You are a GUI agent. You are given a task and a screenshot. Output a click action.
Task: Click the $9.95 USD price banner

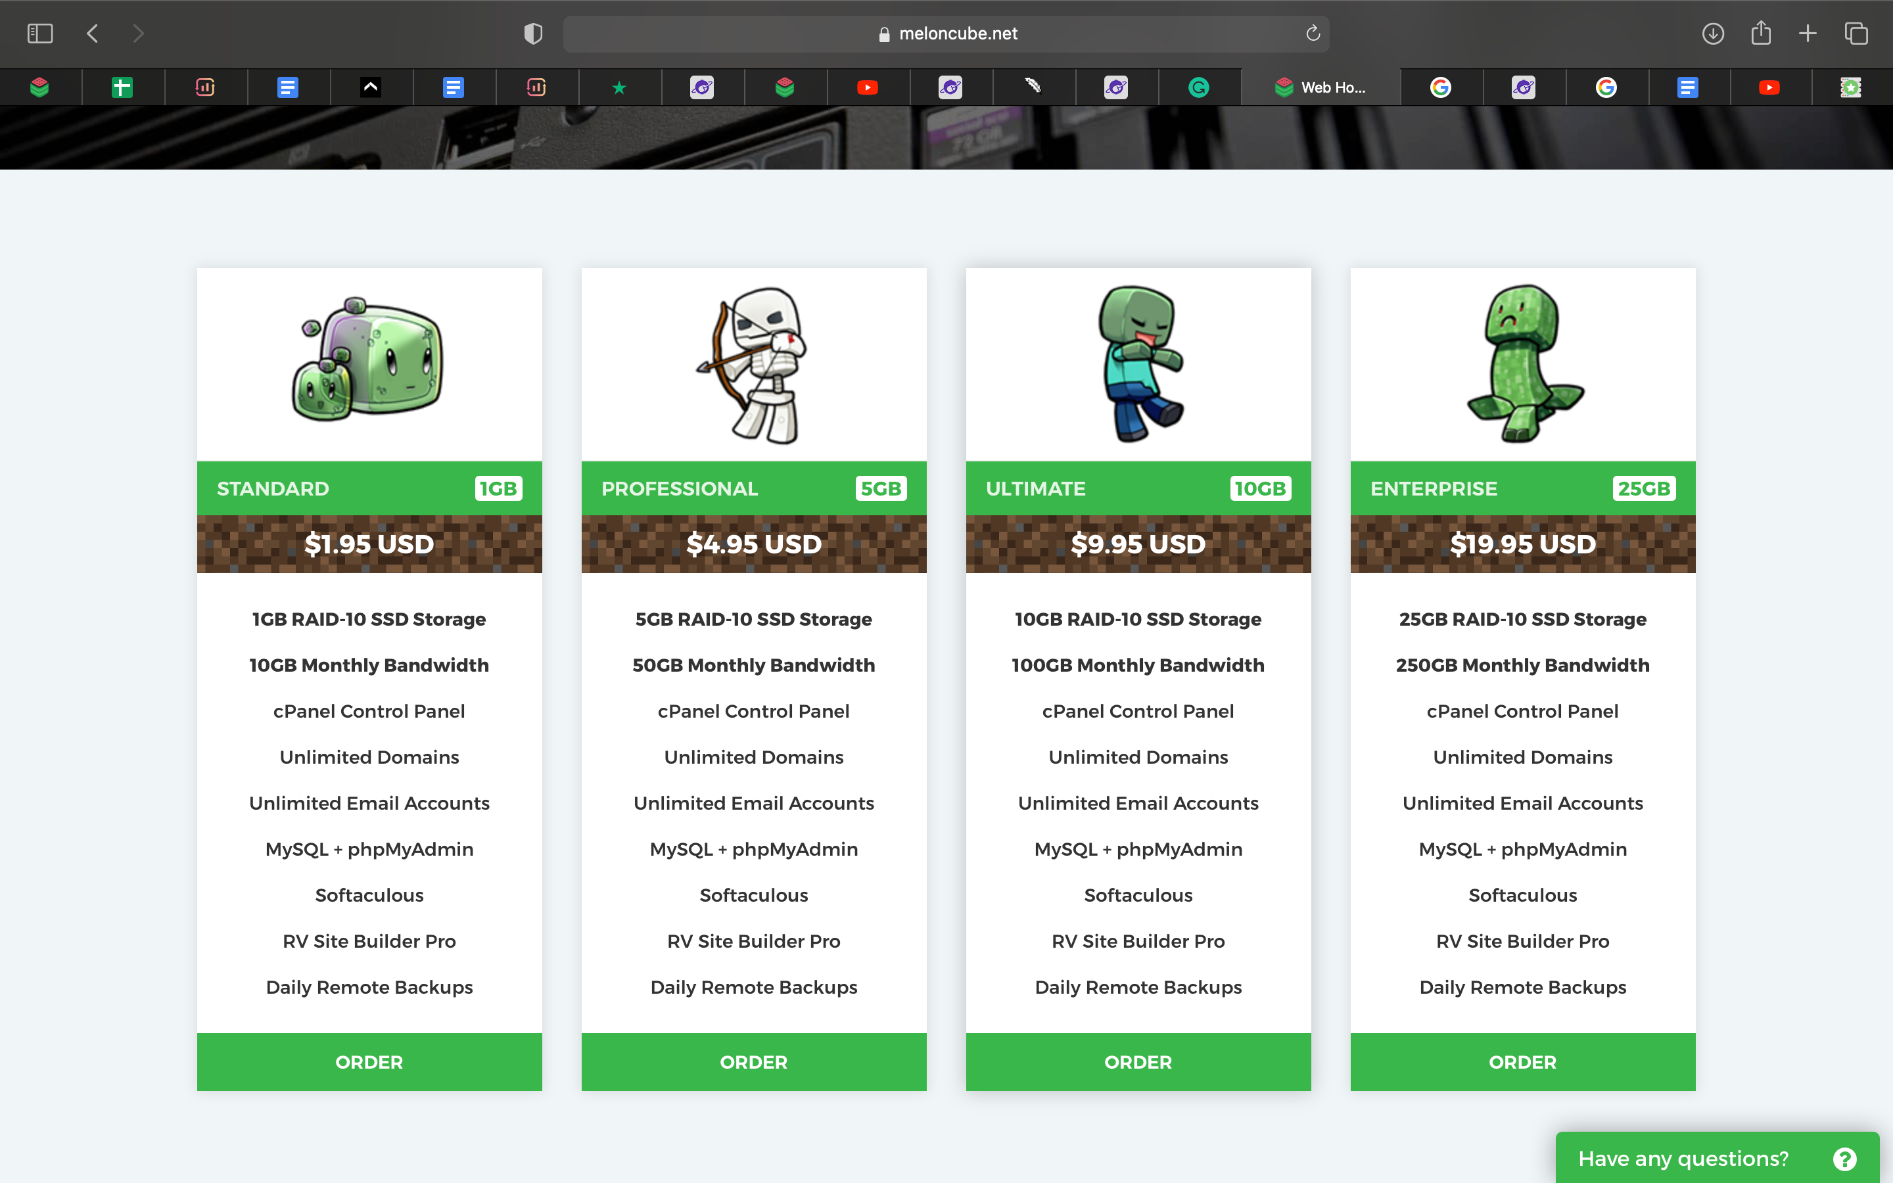pyautogui.click(x=1138, y=544)
